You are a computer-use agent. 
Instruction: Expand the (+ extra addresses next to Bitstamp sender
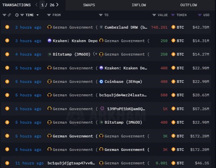[x=95, y=54]
